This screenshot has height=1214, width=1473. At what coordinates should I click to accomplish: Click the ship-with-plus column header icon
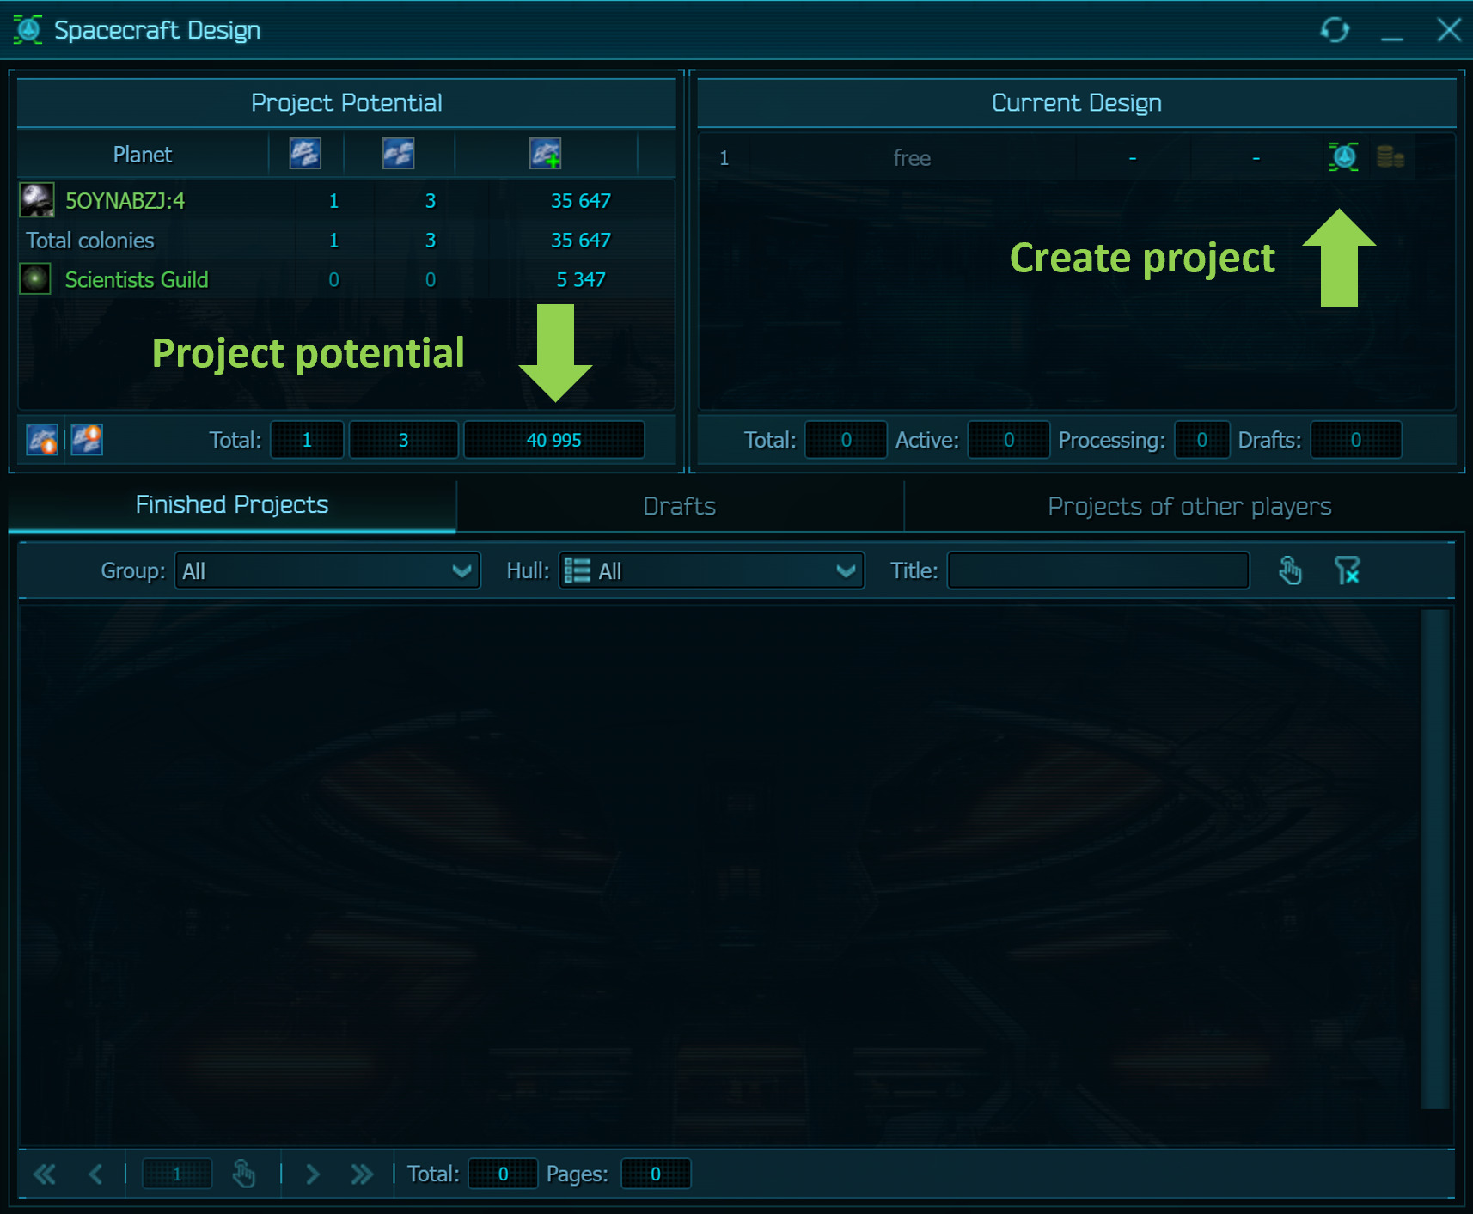[546, 154]
